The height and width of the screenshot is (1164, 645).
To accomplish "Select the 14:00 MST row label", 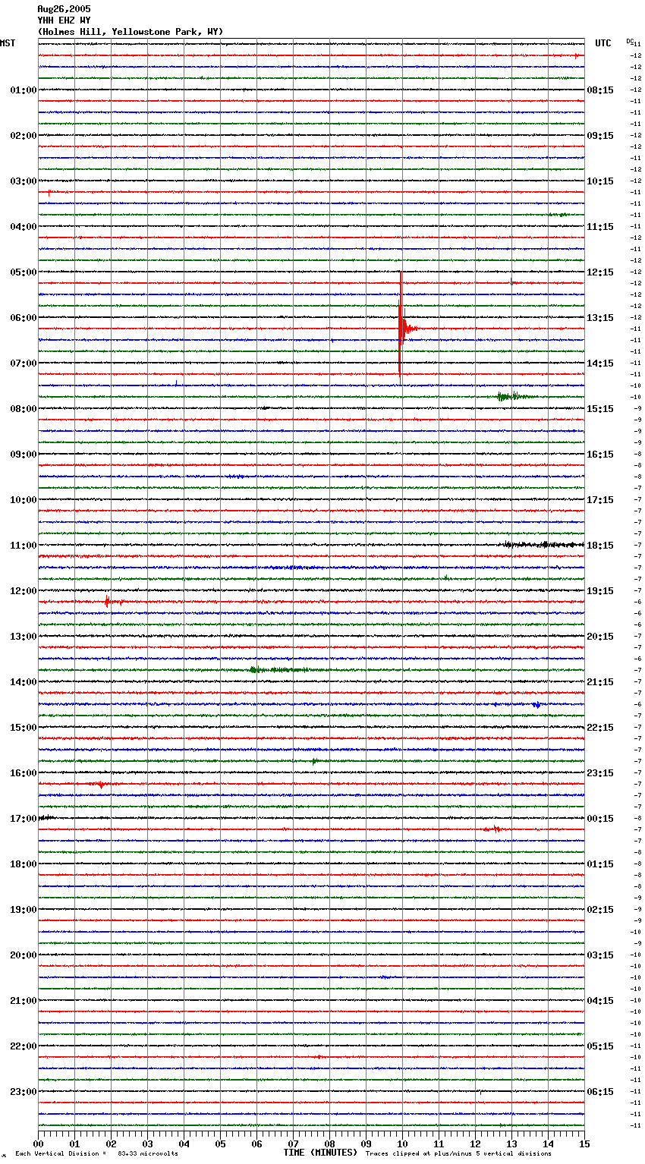I will point(24,682).
